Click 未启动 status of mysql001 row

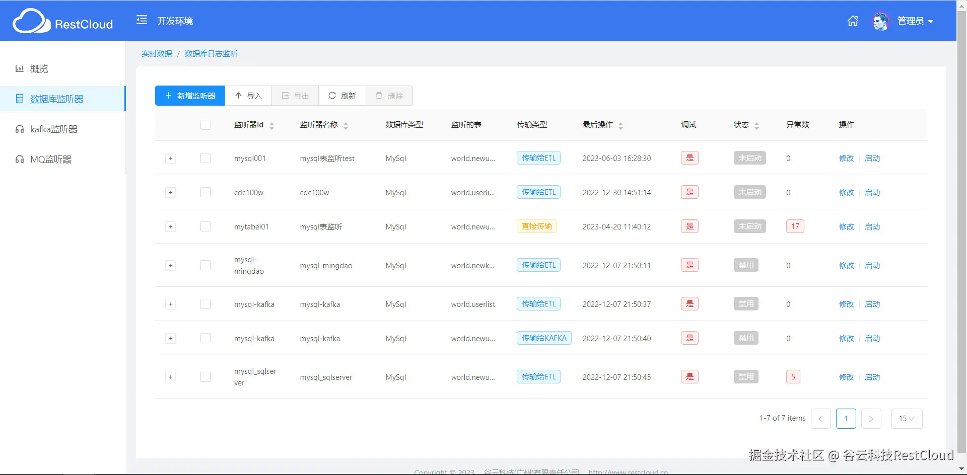pyautogui.click(x=749, y=158)
